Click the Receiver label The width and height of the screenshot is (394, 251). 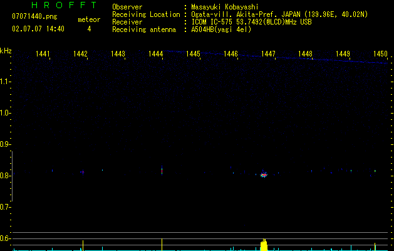point(127,22)
